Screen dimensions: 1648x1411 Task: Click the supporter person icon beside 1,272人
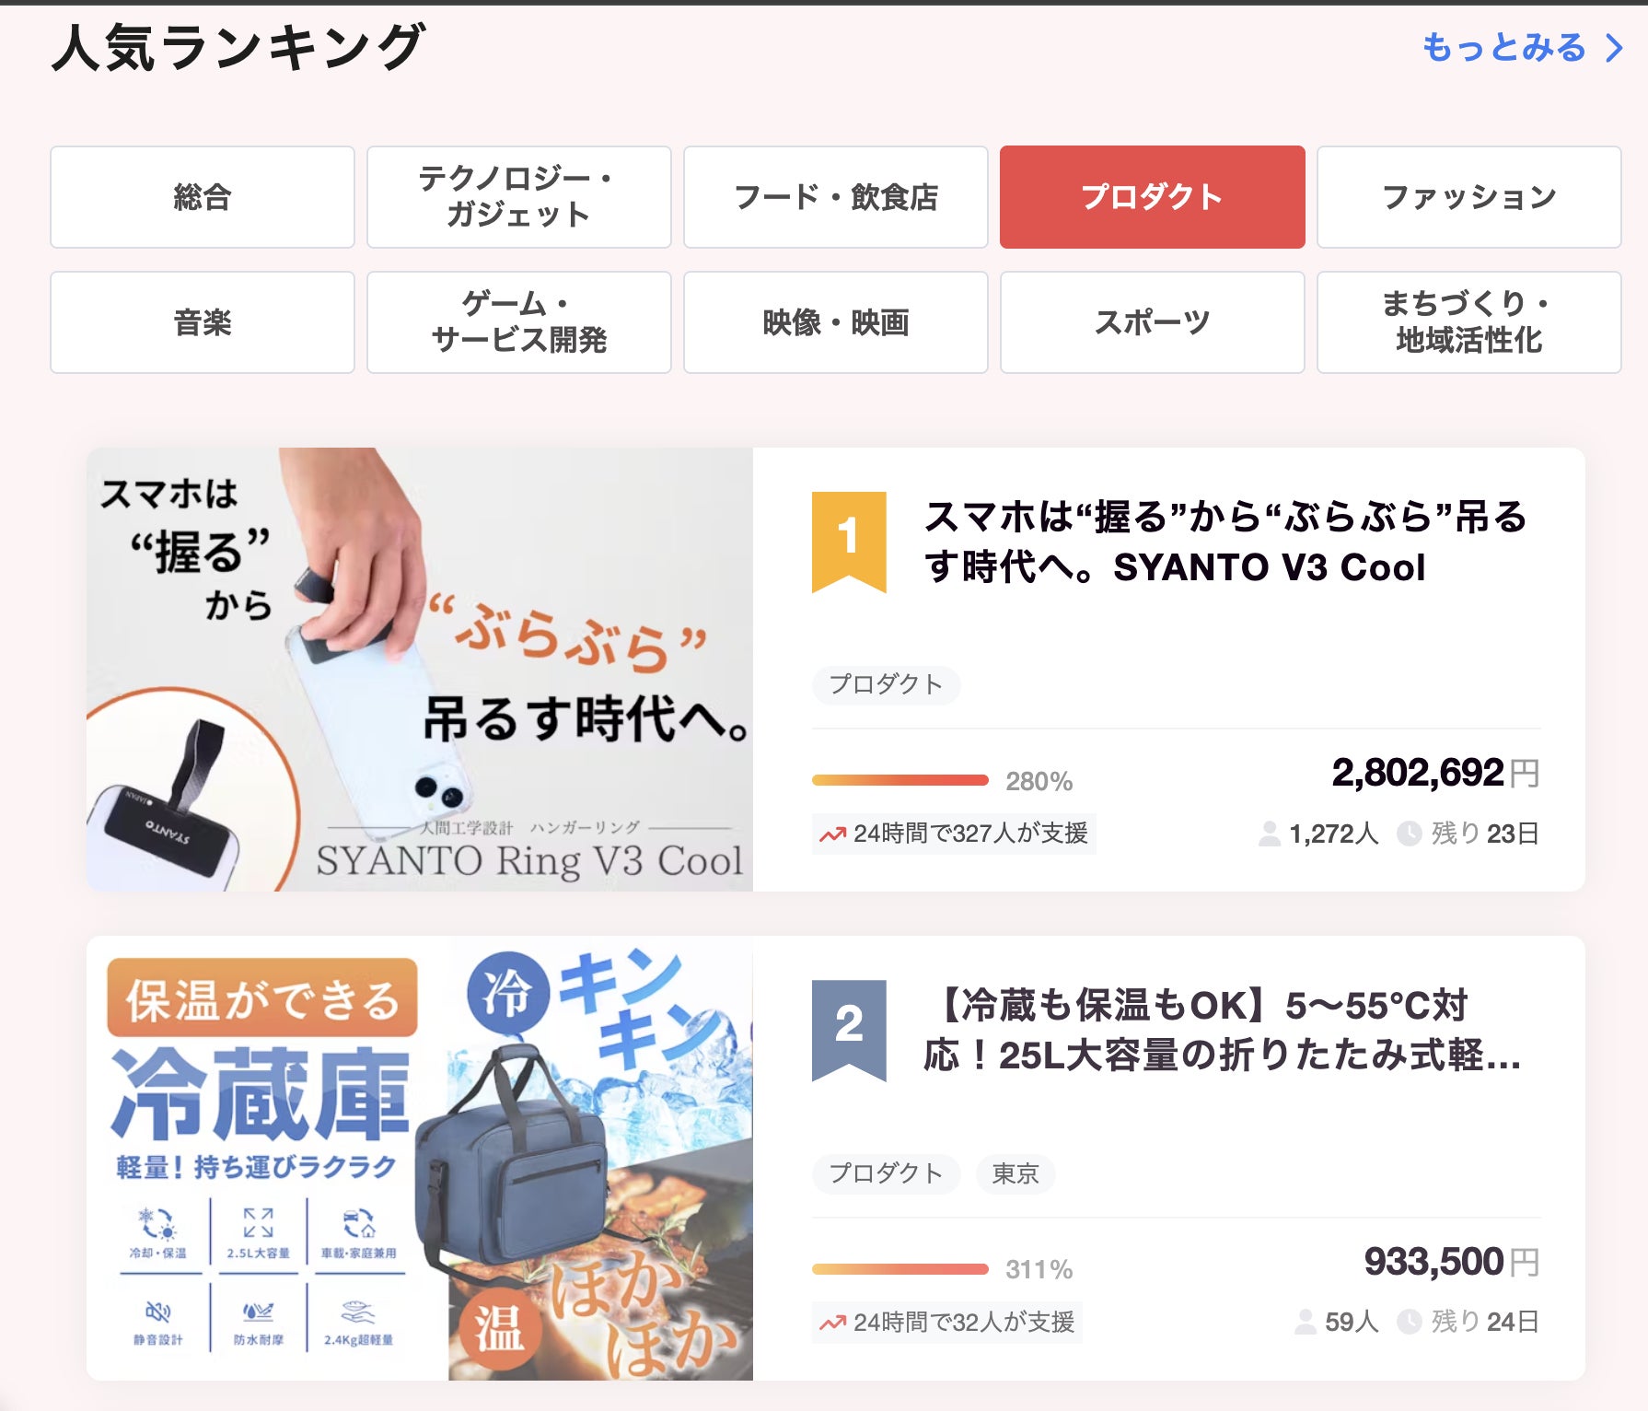[x=1269, y=834]
